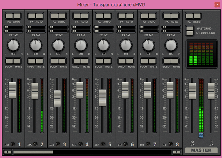Enable AUTO on channel 2

coord(39,16)
